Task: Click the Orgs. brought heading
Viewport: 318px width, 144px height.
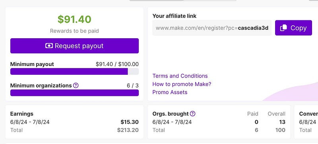Action: point(171,114)
